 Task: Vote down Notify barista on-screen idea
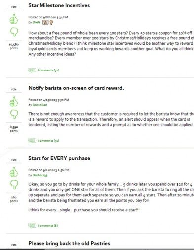14,114
